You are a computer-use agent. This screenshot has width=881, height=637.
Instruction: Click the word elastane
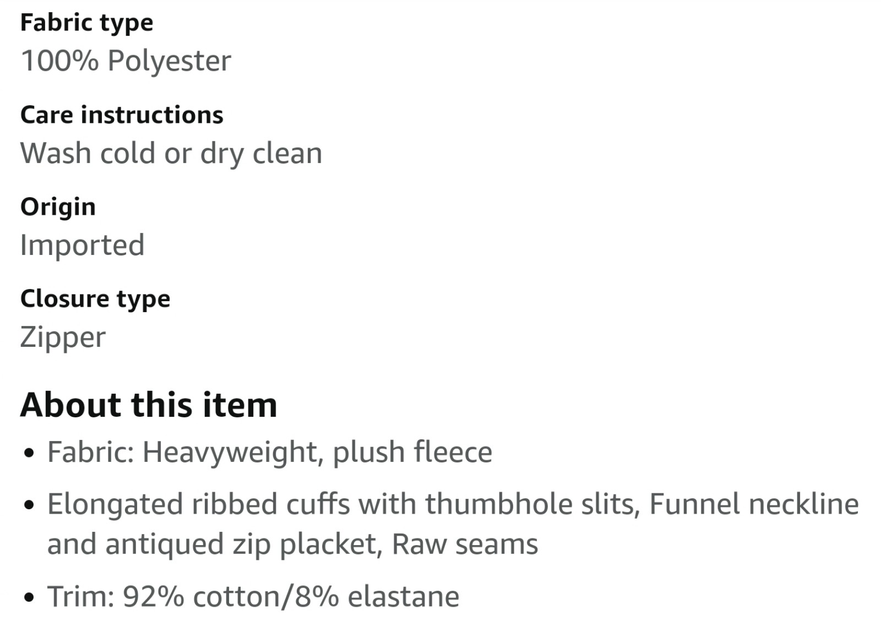click(x=404, y=597)
